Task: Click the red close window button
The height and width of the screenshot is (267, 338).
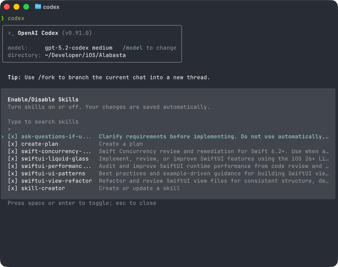Action: click(7, 7)
